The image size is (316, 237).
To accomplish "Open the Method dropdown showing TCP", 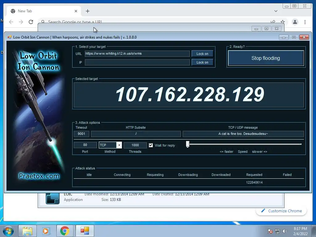I will pyautogui.click(x=110, y=145).
